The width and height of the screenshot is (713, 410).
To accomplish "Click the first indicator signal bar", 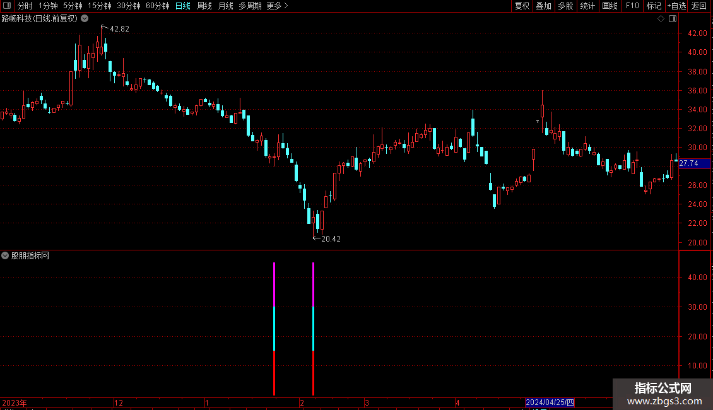I will coord(274,329).
